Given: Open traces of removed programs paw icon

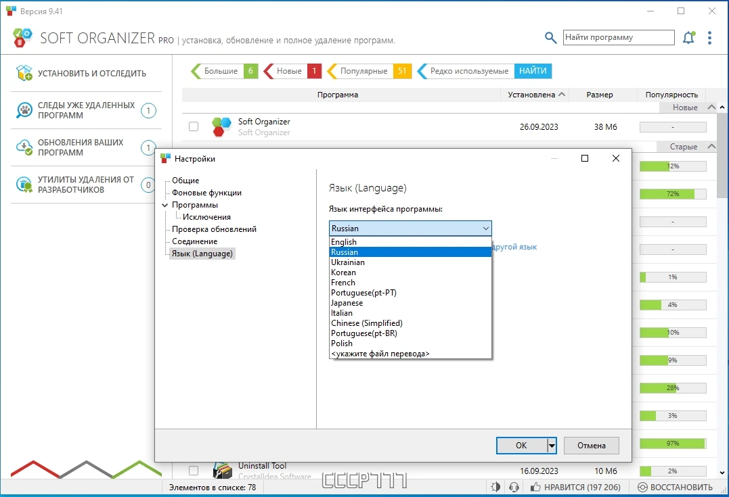Looking at the screenshot, I should pyautogui.click(x=24, y=110).
